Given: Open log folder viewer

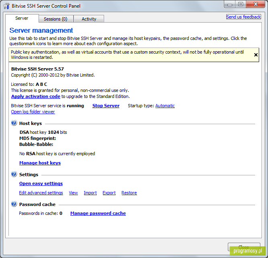Looking at the screenshot, I should pos(33,112).
